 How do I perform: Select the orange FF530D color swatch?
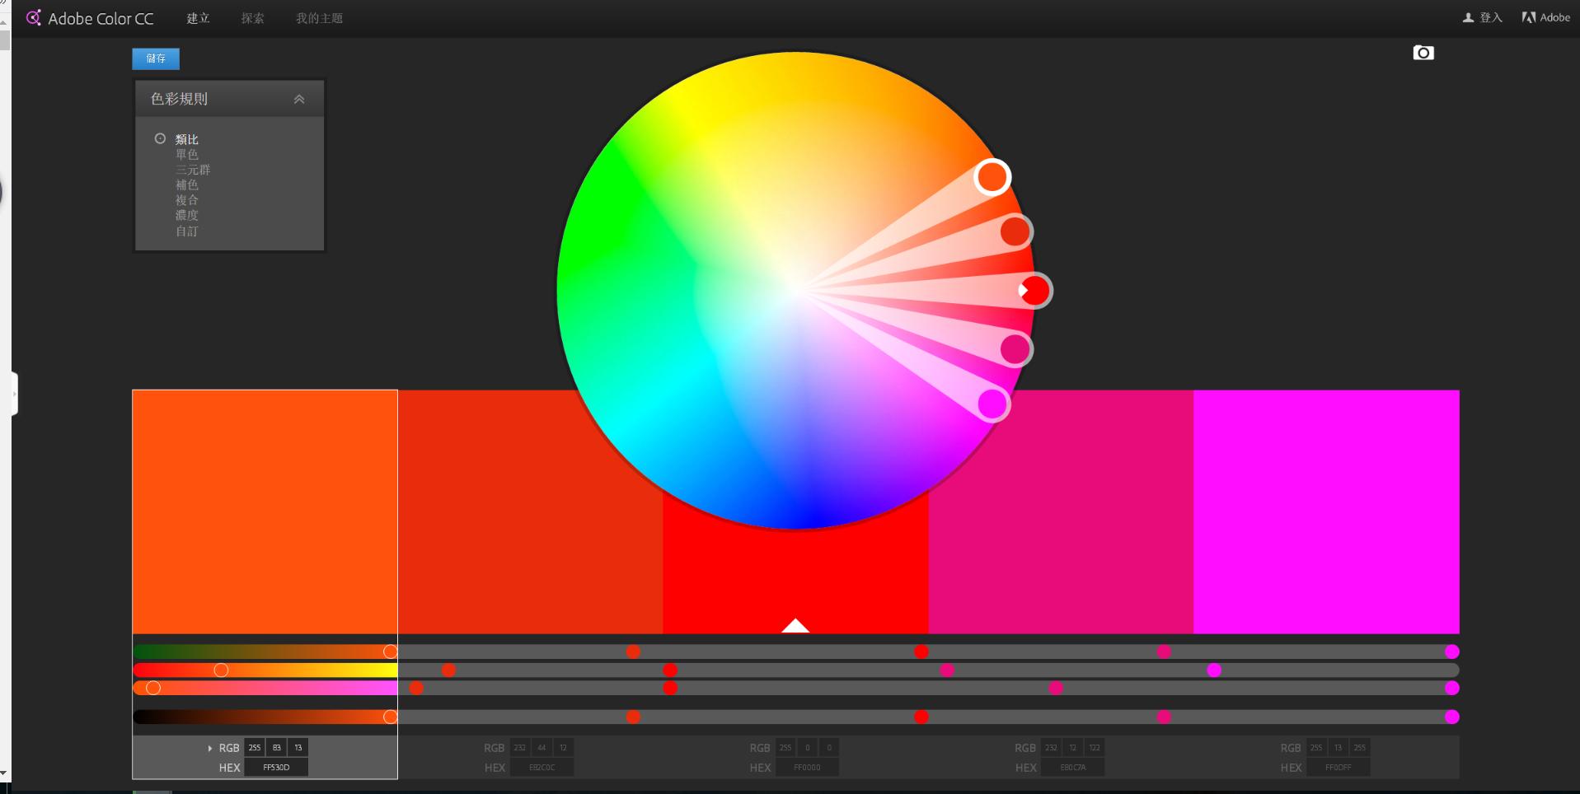click(x=265, y=511)
